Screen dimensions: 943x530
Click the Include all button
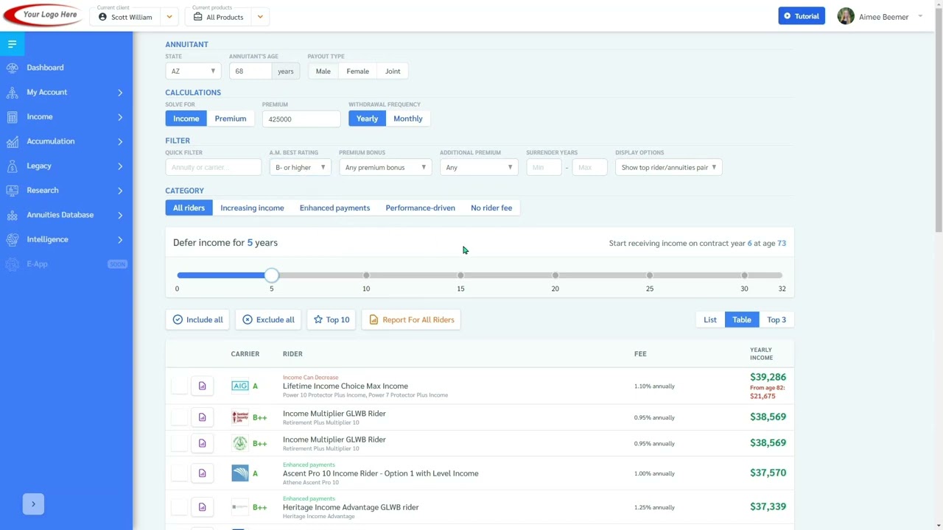click(x=197, y=319)
